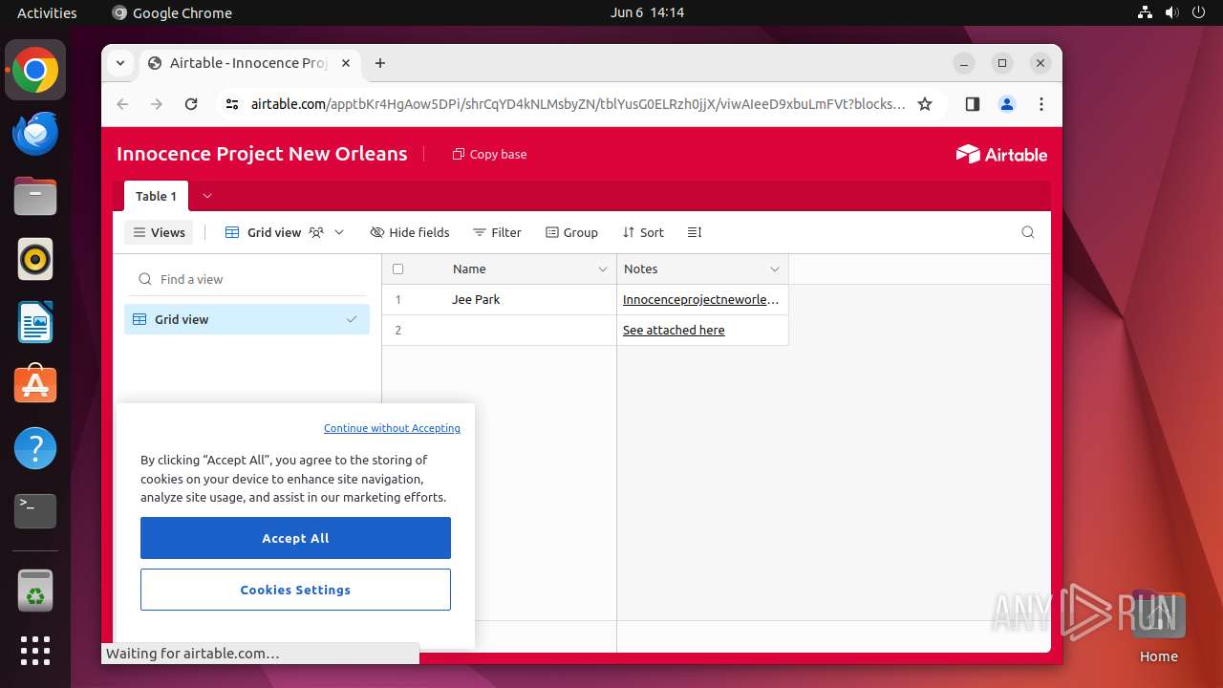Toggle the Views sidebar
1223x688 pixels.
[x=159, y=232]
